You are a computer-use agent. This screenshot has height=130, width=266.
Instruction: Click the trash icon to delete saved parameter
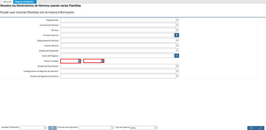coord(53,128)
